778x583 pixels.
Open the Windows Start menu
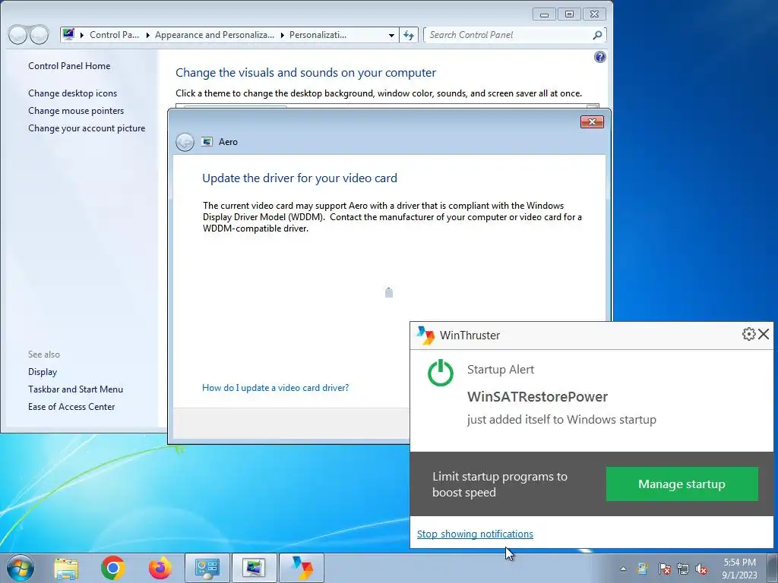[x=21, y=568]
